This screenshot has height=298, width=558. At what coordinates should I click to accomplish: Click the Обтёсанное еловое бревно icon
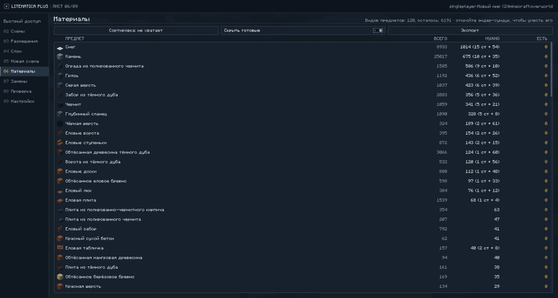(60, 181)
